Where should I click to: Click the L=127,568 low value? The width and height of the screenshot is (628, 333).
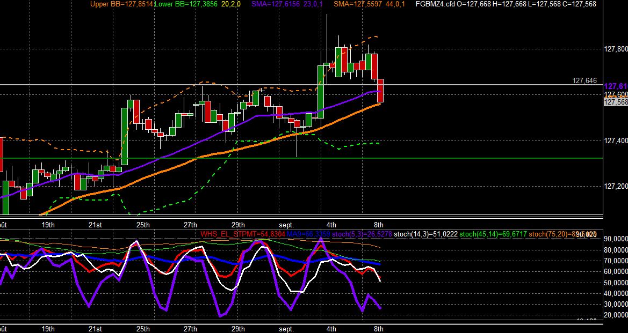tap(544, 4)
